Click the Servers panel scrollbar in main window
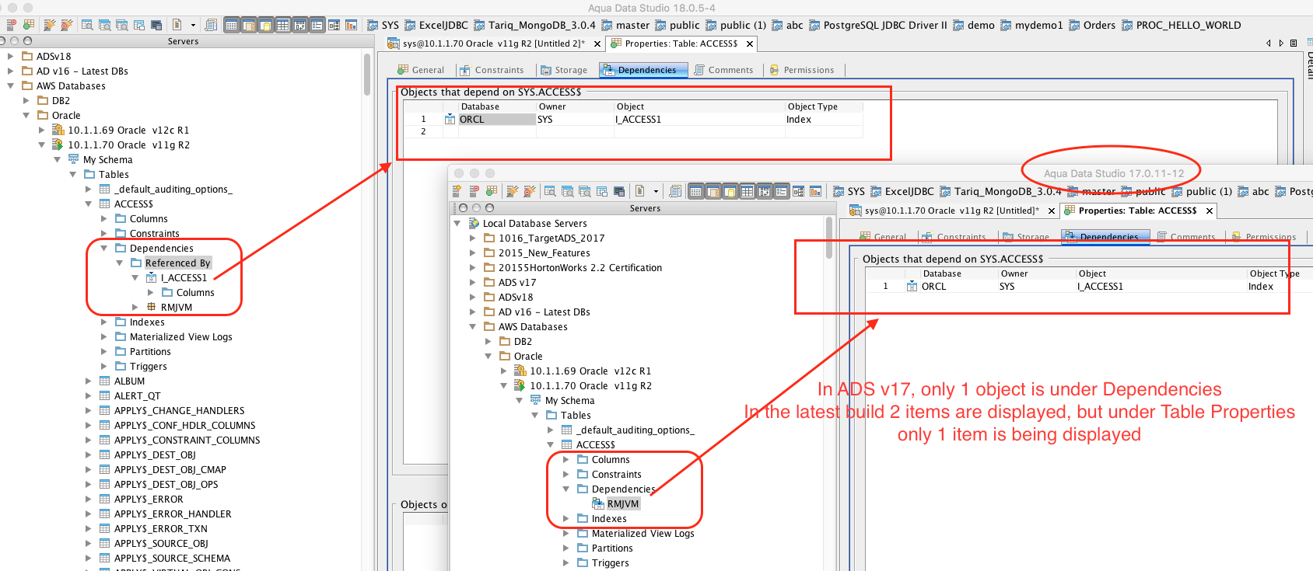Screen dimensions: 1313x571 coord(367,75)
